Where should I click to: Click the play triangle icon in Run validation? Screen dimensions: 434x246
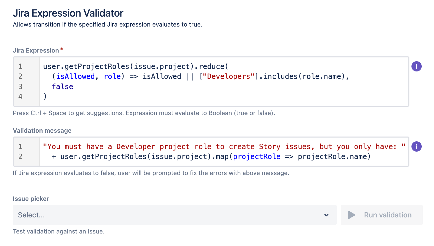pyautogui.click(x=352, y=215)
